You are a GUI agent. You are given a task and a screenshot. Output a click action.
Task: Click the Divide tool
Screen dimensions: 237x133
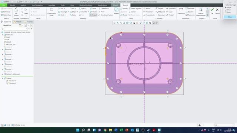(124, 15)
